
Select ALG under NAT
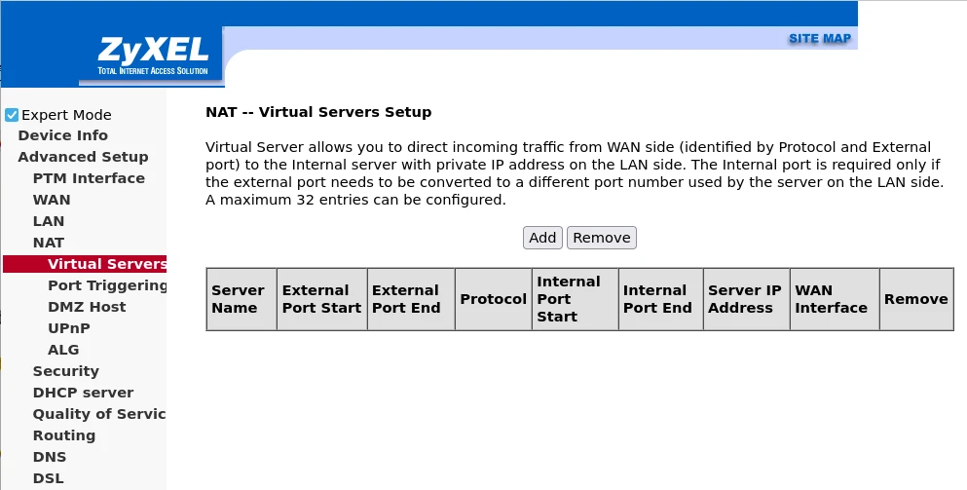click(63, 350)
